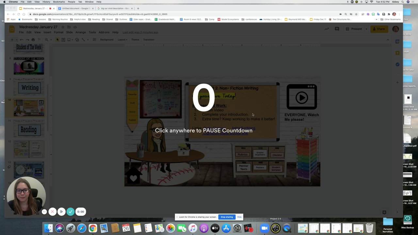418x235 pixels.
Task: Open the Insert menu in Slides
Action: tap(47, 32)
